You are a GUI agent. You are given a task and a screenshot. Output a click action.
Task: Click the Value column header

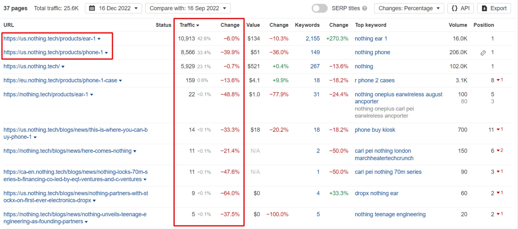(x=253, y=25)
